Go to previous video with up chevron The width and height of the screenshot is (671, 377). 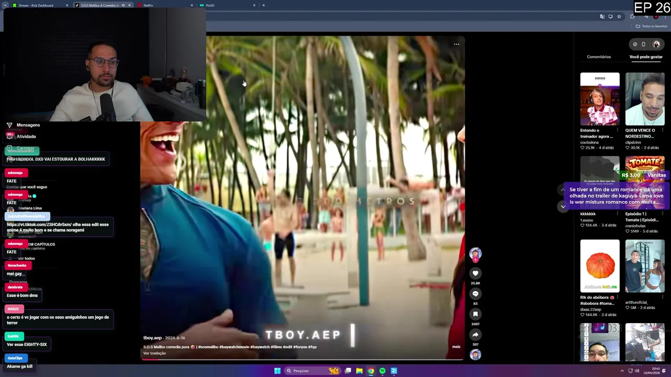pos(563,190)
